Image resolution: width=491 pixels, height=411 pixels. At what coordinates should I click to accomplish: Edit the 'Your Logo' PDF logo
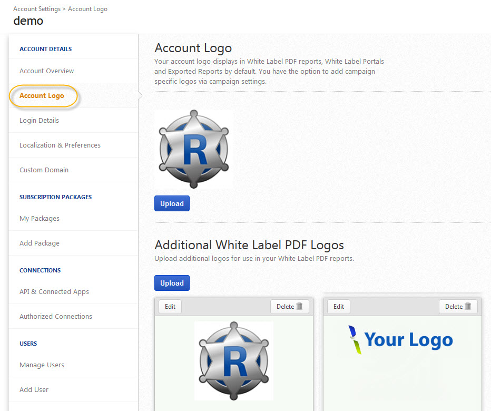pos(339,307)
